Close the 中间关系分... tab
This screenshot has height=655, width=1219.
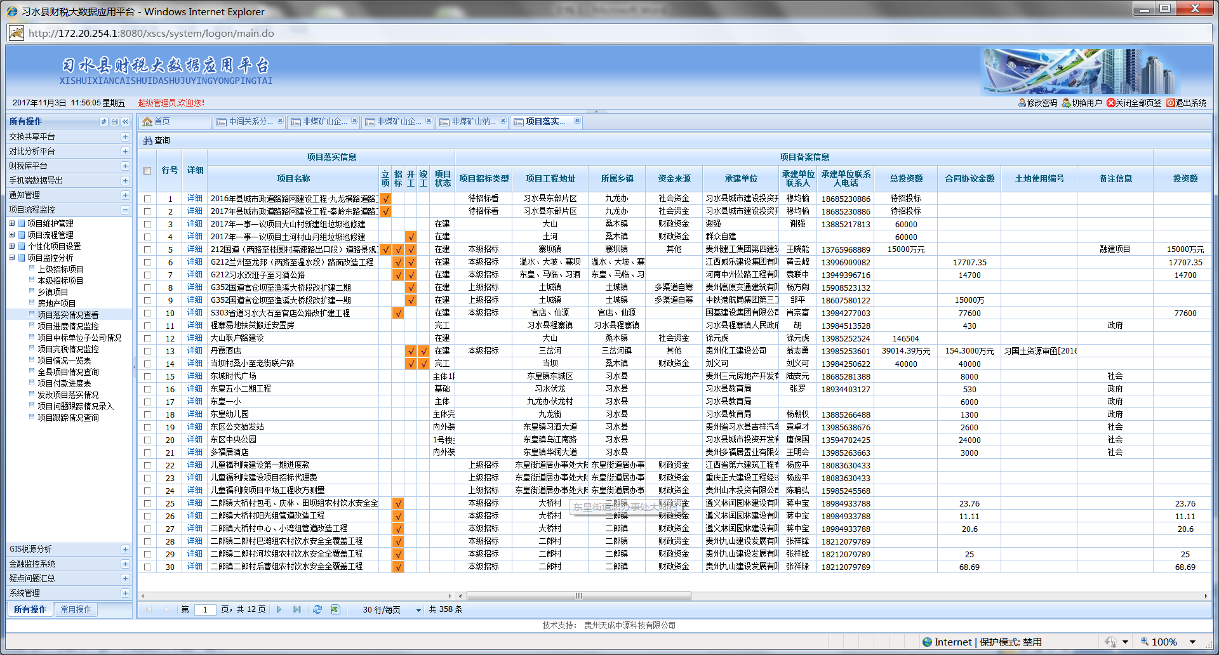[x=280, y=121]
